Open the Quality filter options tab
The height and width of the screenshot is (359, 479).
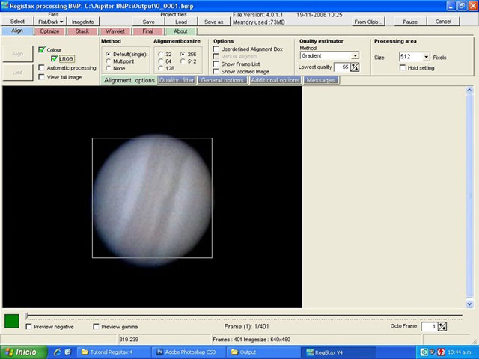tap(177, 80)
